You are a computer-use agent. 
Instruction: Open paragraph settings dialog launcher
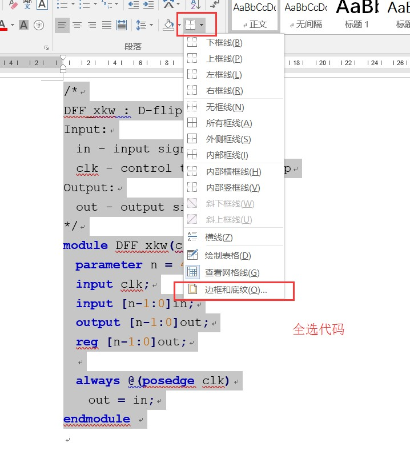(46, 47)
